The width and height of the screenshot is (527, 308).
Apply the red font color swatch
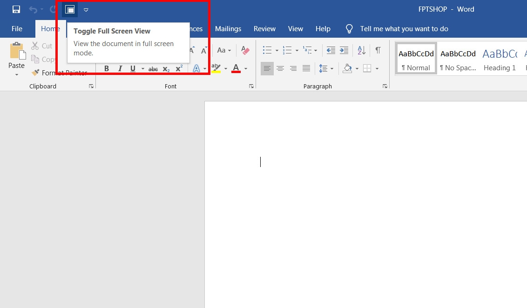236,68
